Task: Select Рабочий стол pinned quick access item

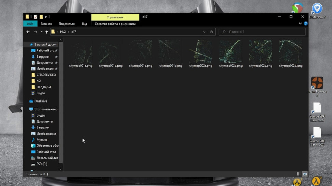Action: click(x=45, y=50)
